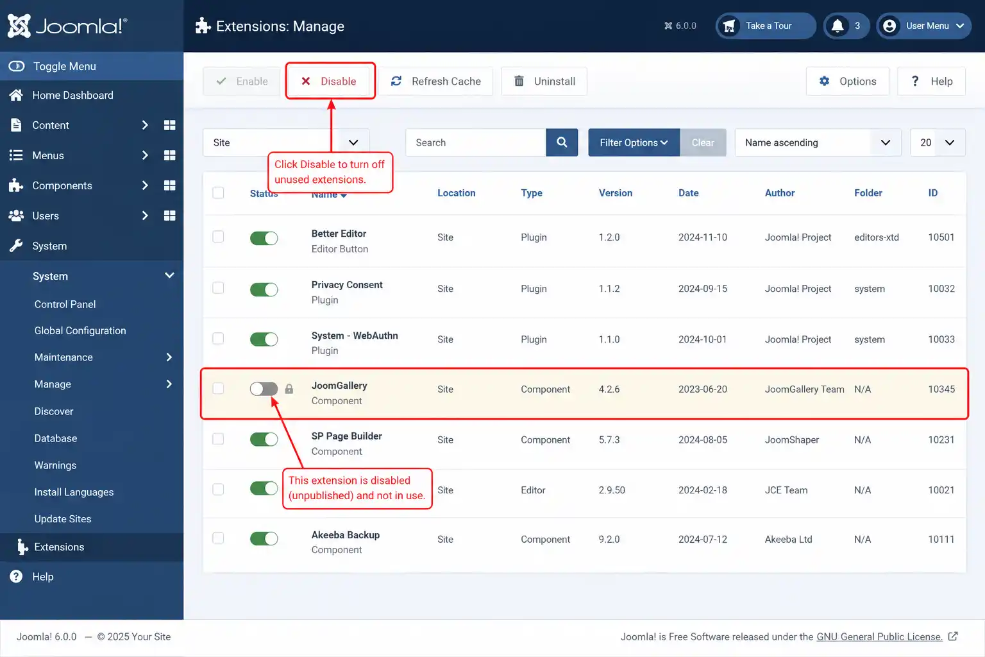Click Refresh Cache

435,81
